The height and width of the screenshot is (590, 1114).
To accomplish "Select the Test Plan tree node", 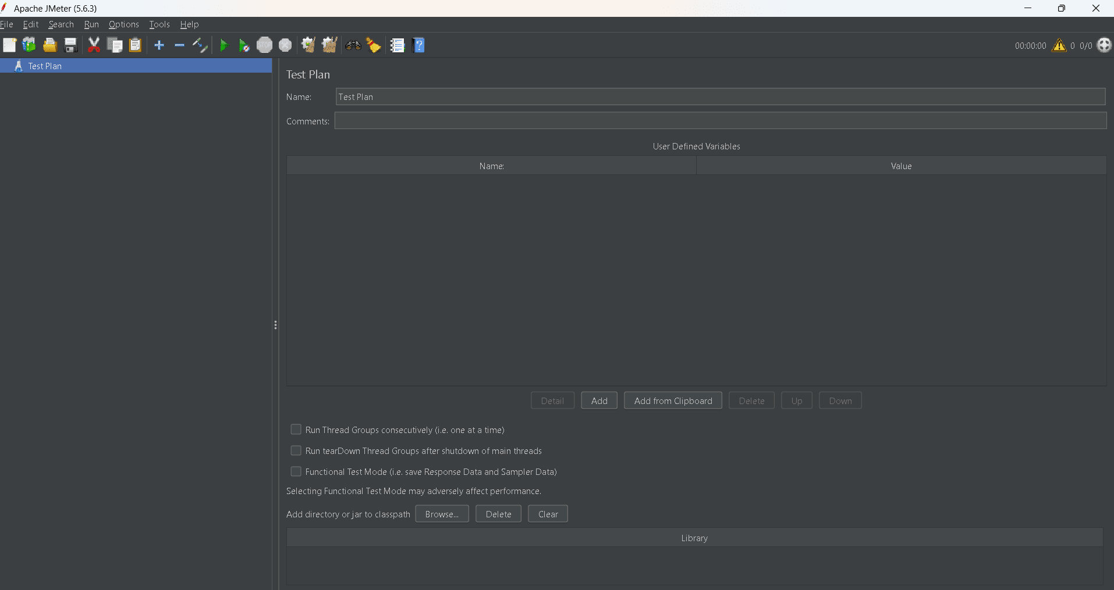I will coord(44,66).
